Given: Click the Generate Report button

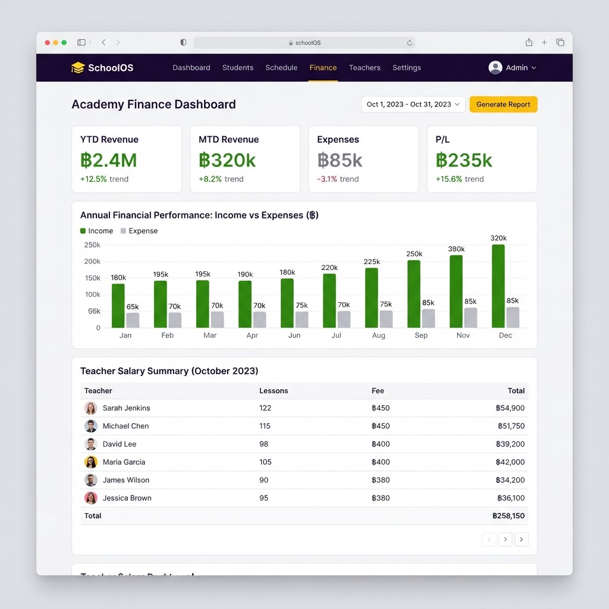Looking at the screenshot, I should tap(503, 105).
